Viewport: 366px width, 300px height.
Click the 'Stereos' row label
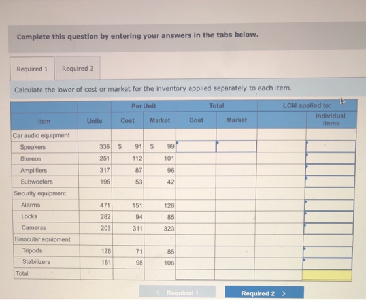click(x=31, y=159)
